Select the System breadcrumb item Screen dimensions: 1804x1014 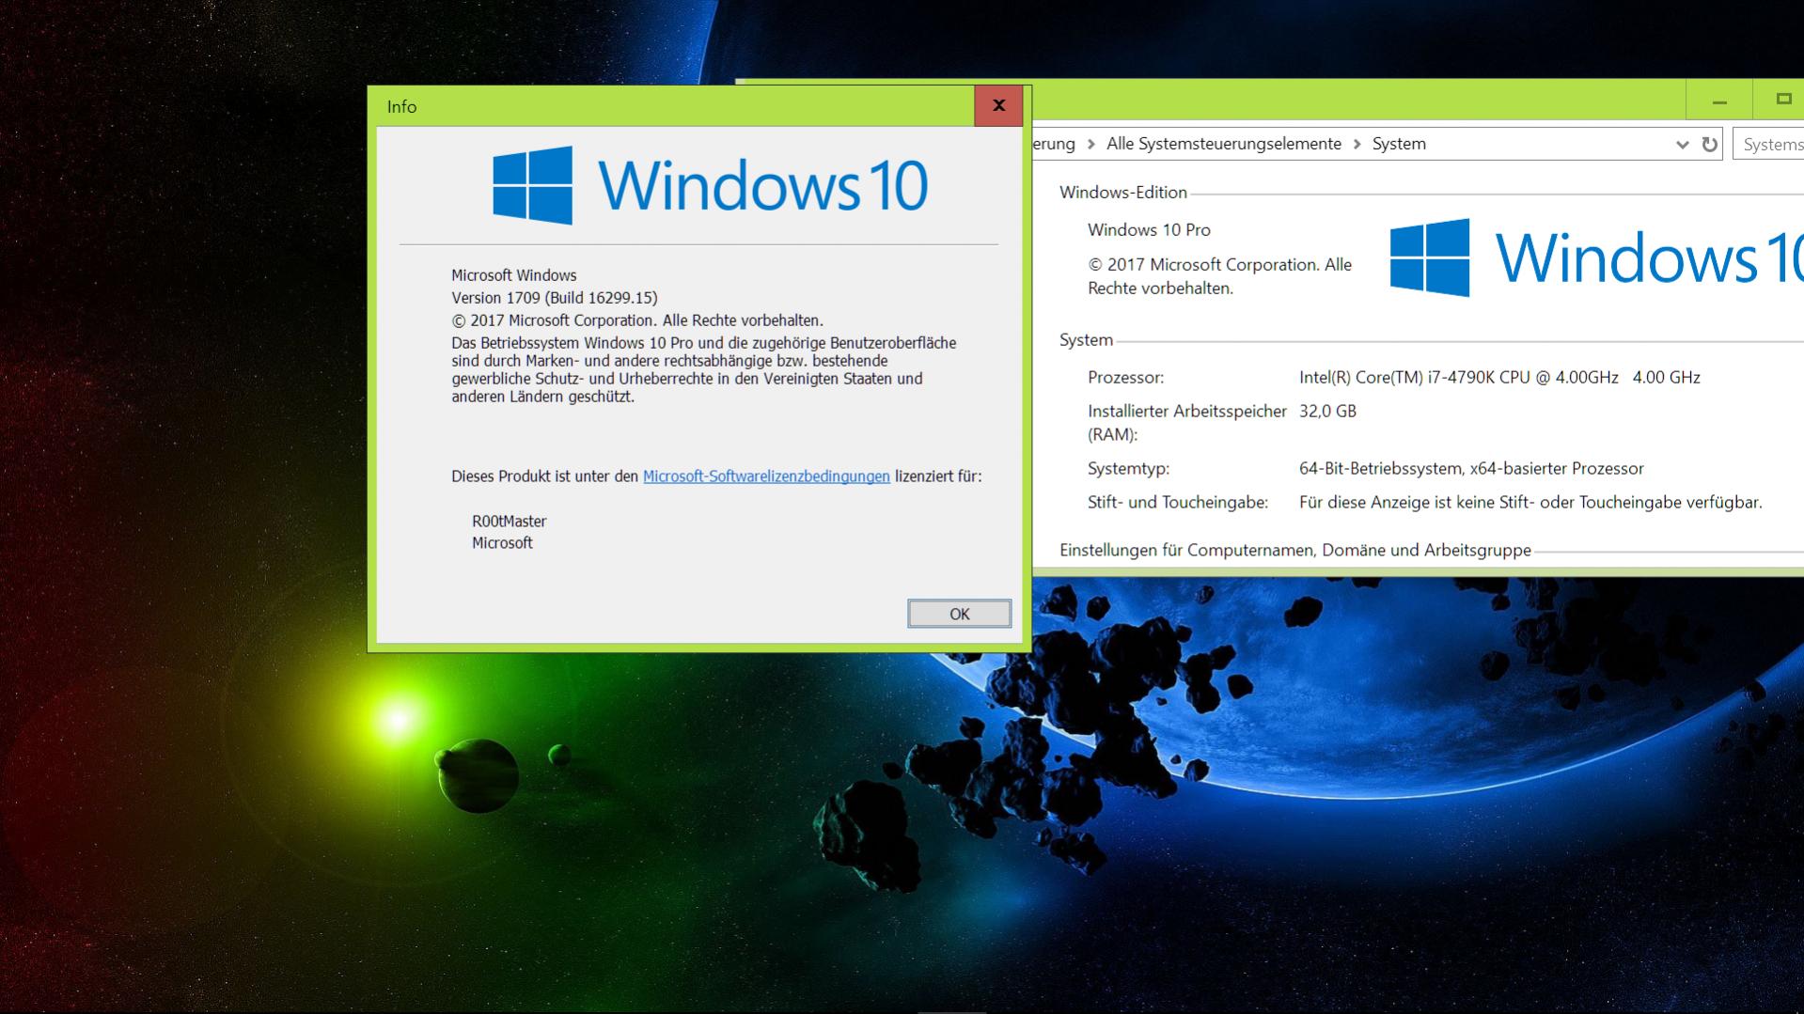tap(1399, 144)
